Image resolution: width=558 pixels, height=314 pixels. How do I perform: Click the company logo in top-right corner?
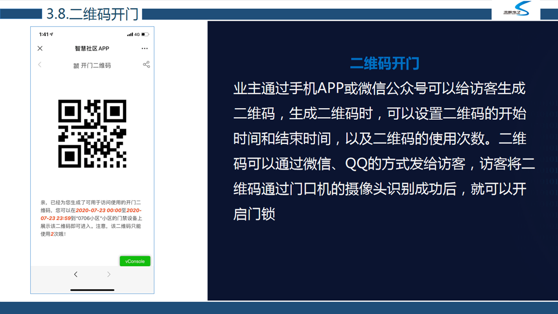pyautogui.click(x=516, y=9)
